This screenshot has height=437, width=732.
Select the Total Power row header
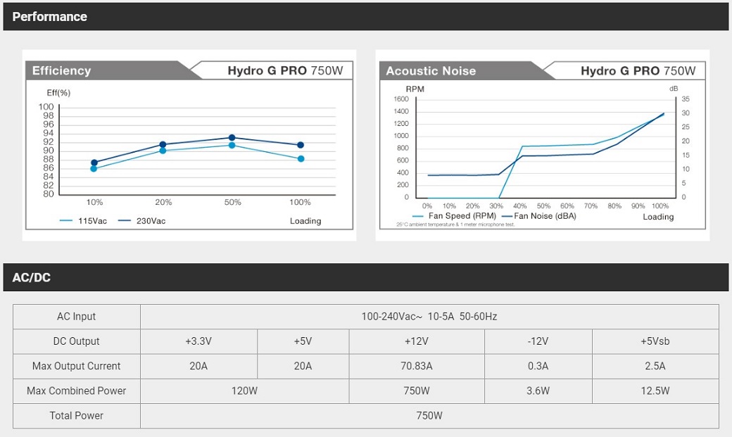[x=77, y=415]
